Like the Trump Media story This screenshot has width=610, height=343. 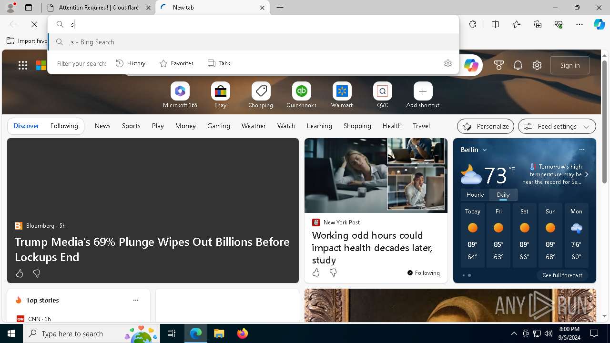click(20, 273)
